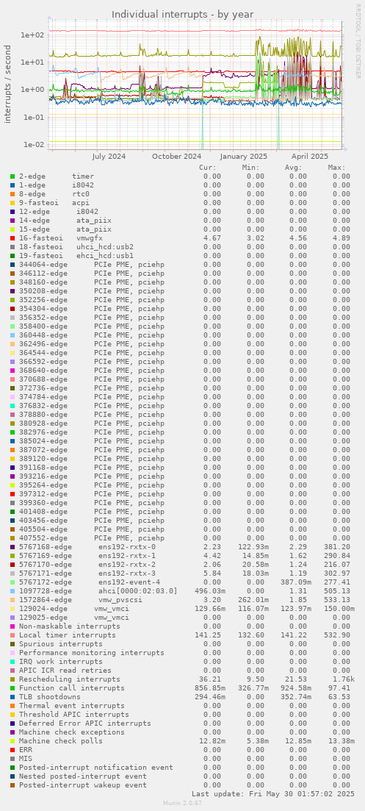Click the red 16-fasteoi vmwgfx legend swatch
Viewport: 365px width, 811px height.
(x=12, y=238)
